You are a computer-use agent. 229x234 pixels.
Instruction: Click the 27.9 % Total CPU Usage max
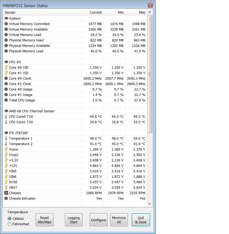[x=140, y=100]
